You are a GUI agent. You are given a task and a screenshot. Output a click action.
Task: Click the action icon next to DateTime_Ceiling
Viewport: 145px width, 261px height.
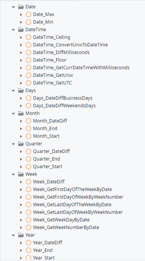28,37
